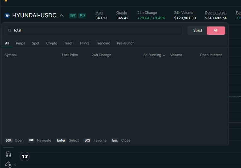Switch search mode to All
The image size is (241, 168).
[216, 31]
